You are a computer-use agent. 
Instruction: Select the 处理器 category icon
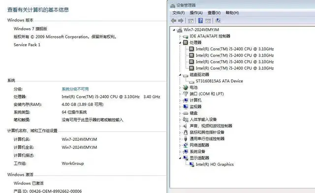click(186, 43)
